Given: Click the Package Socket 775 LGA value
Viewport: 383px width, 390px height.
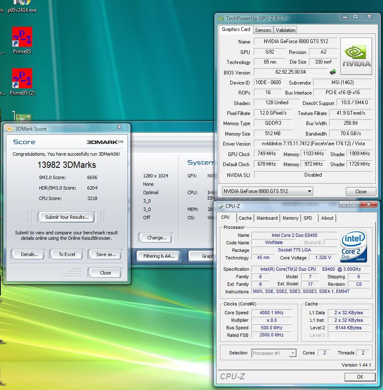Looking at the screenshot, I should pyautogui.click(x=294, y=250).
